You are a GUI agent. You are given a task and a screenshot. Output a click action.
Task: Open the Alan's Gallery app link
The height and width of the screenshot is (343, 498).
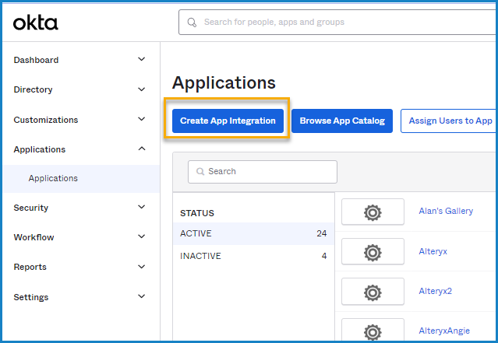pos(446,211)
